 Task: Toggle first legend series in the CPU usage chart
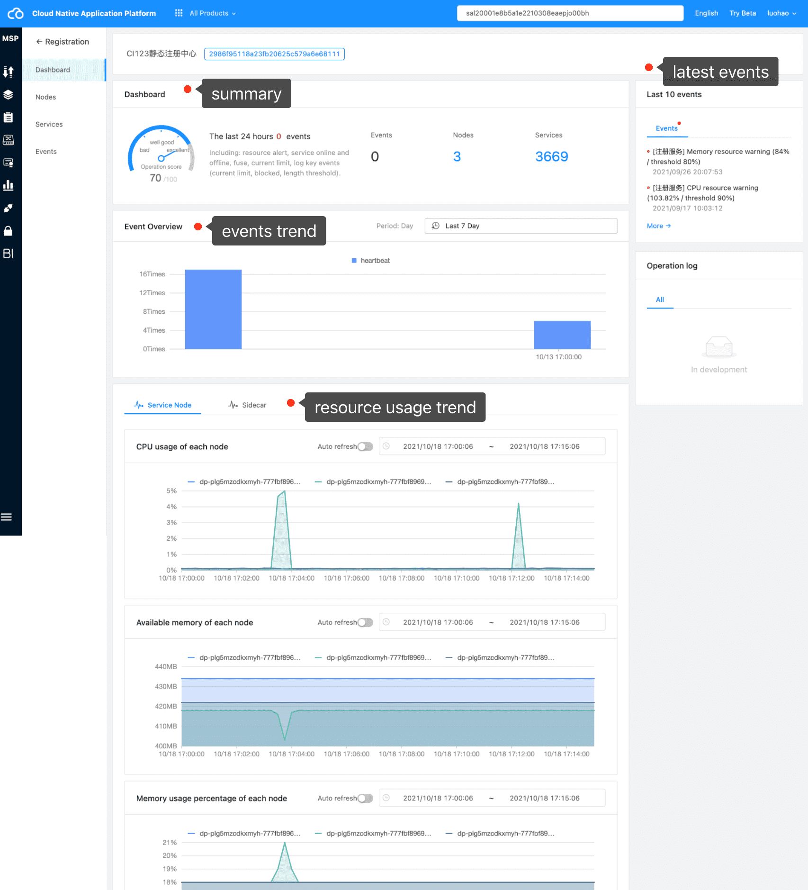[244, 482]
